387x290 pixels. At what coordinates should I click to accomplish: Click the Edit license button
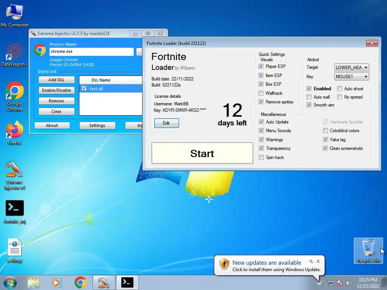click(166, 123)
